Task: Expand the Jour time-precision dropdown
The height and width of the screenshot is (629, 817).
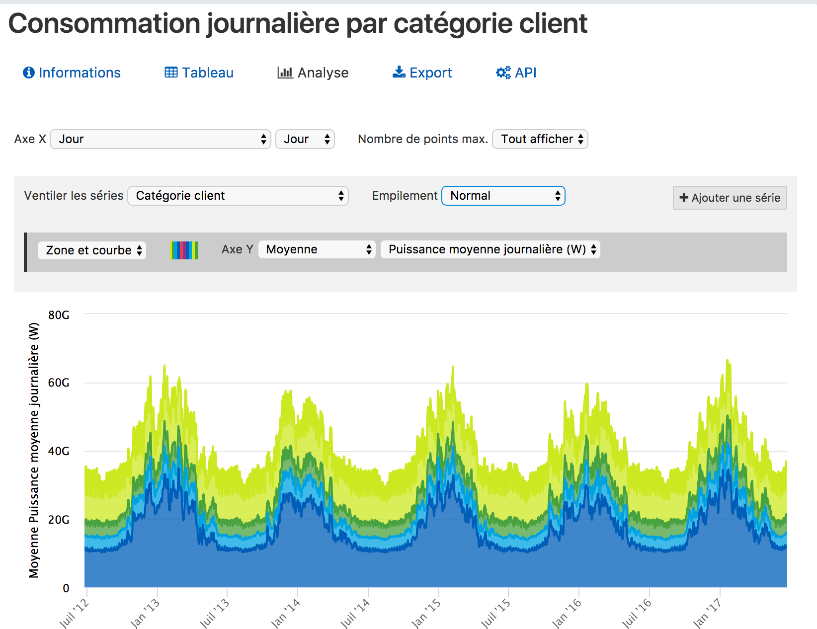Action: click(x=305, y=139)
